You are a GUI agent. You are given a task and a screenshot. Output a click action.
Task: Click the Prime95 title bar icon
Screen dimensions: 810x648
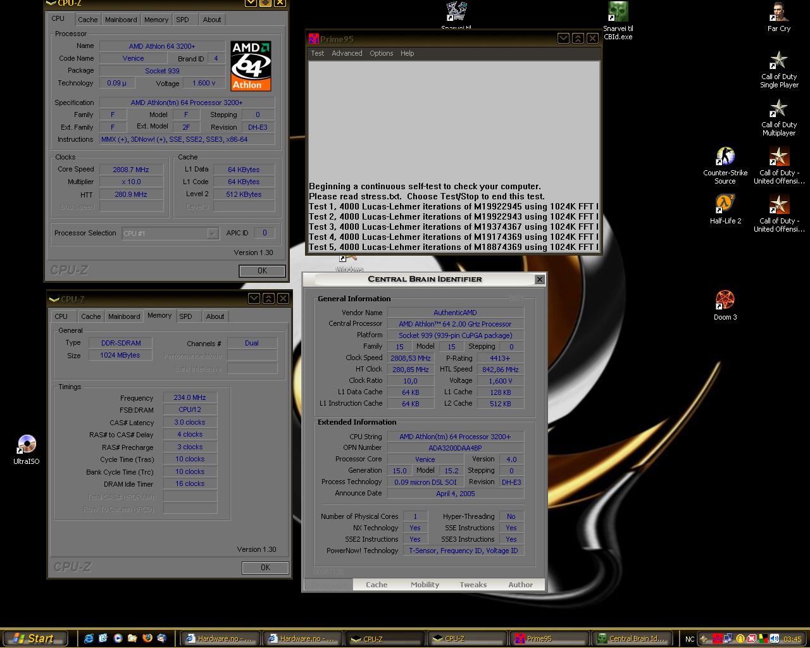[314, 39]
